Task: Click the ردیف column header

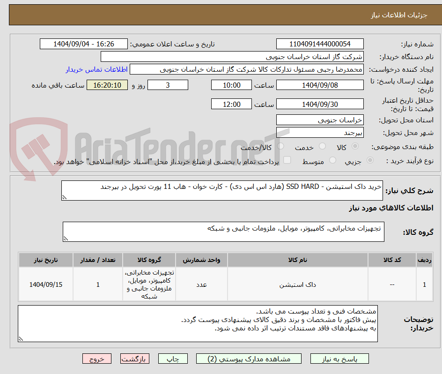Action: point(425,260)
